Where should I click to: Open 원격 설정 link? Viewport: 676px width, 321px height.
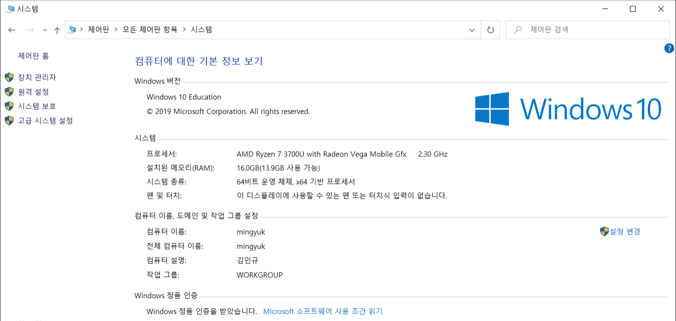pyautogui.click(x=34, y=92)
